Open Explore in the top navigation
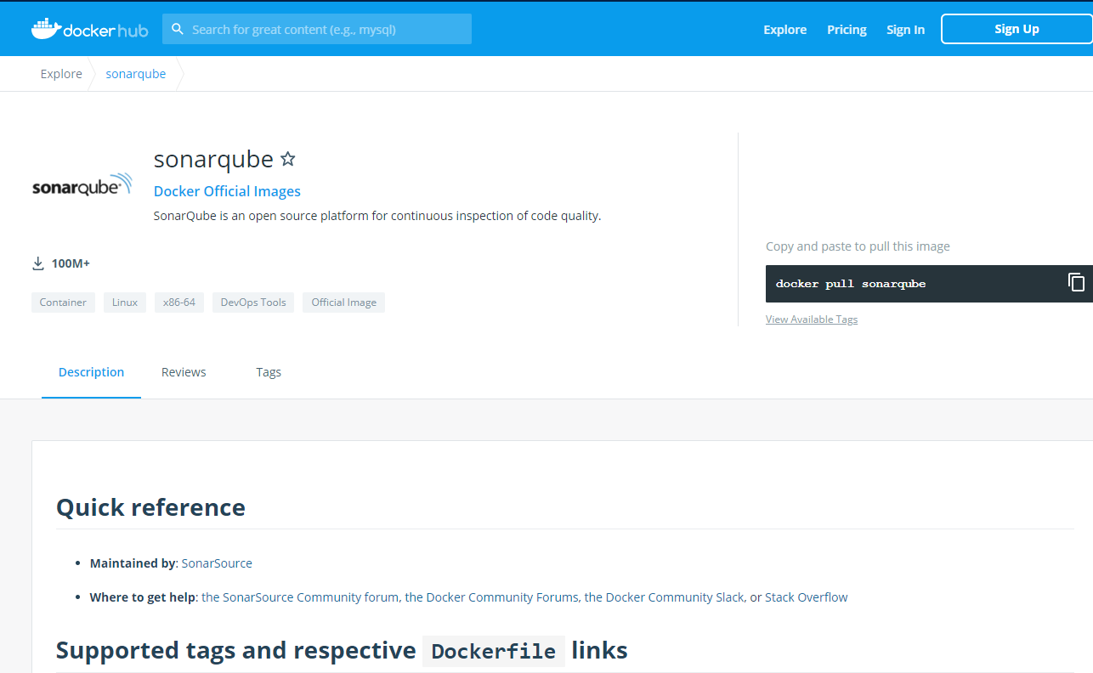Screen dimensions: 1093x673 (x=784, y=29)
